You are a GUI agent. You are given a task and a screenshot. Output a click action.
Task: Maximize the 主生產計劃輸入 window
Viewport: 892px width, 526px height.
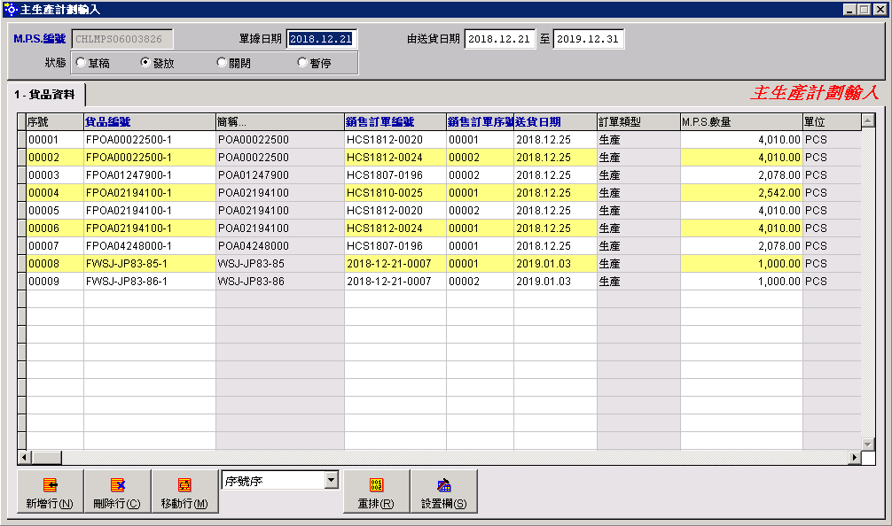(865, 10)
